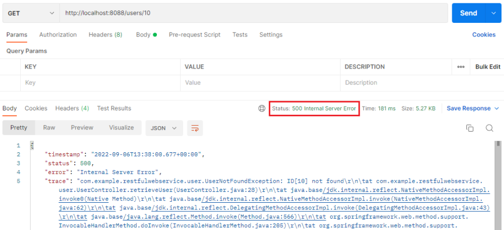Open the JSON format dropdown
The height and width of the screenshot is (230, 504).
click(164, 128)
